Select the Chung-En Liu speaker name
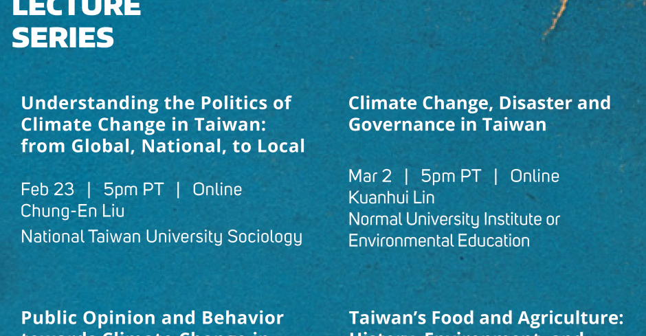The height and width of the screenshot is (336, 646). click(x=73, y=211)
